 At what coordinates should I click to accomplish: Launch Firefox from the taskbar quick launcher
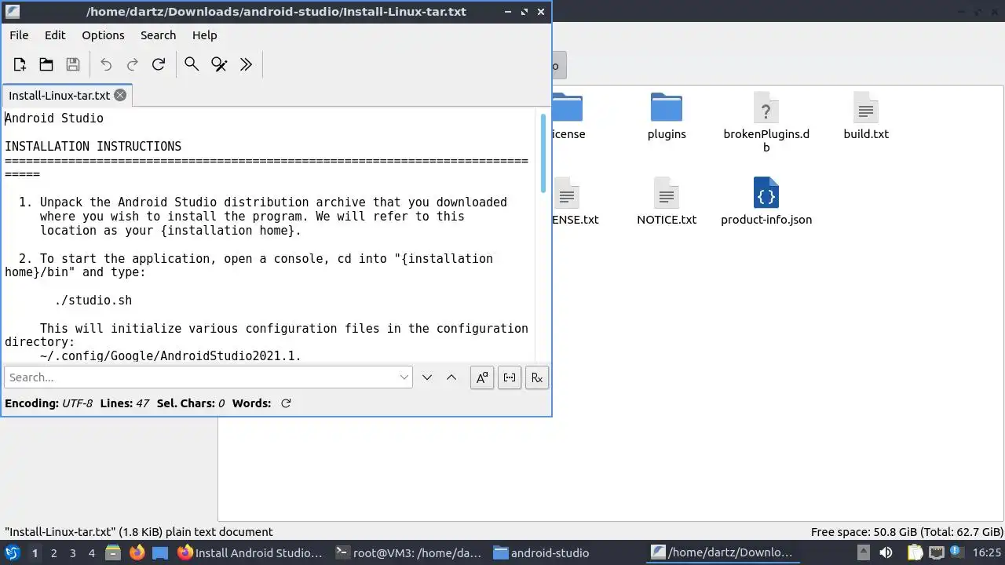coord(137,552)
